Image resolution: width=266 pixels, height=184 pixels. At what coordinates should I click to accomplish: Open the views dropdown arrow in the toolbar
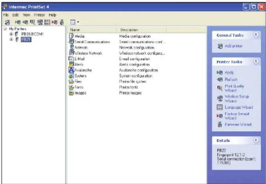tap(78, 22)
